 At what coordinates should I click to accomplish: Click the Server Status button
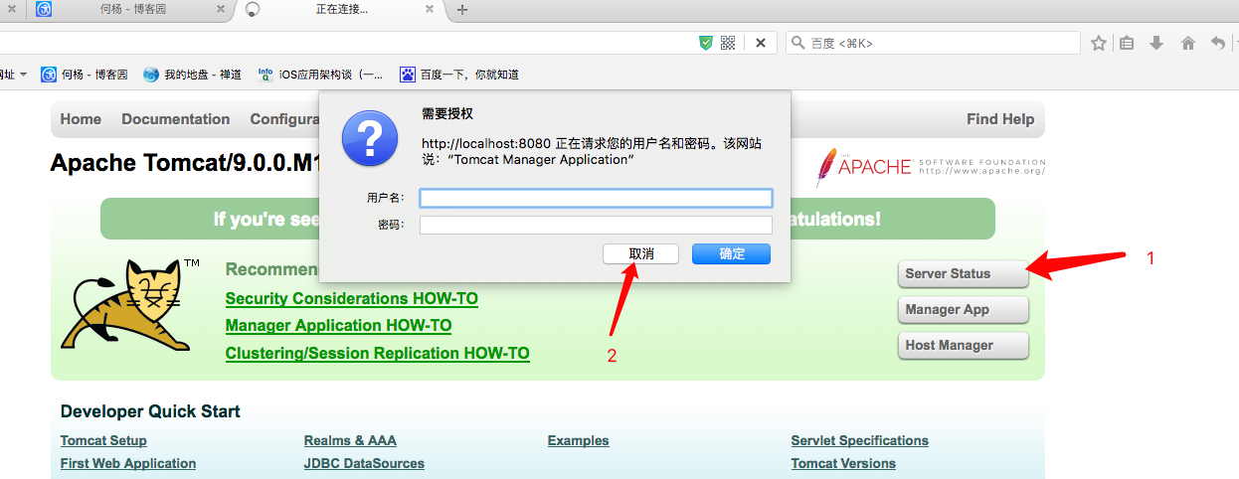tap(963, 273)
